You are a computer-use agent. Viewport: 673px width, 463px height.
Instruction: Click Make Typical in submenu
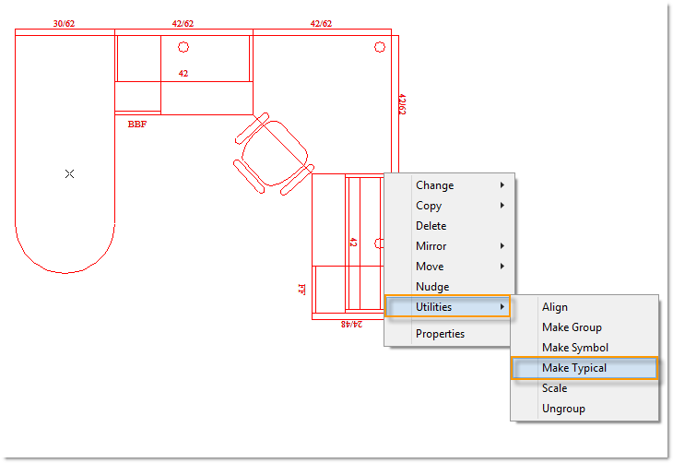[584, 368]
